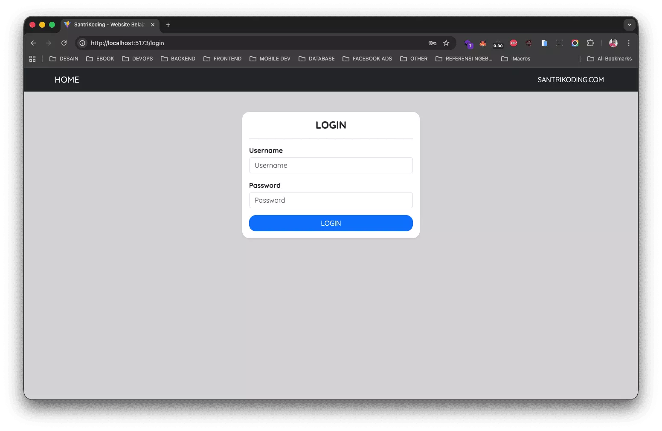View site information icon in address bar
The width and height of the screenshot is (662, 431).
click(82, 43)
